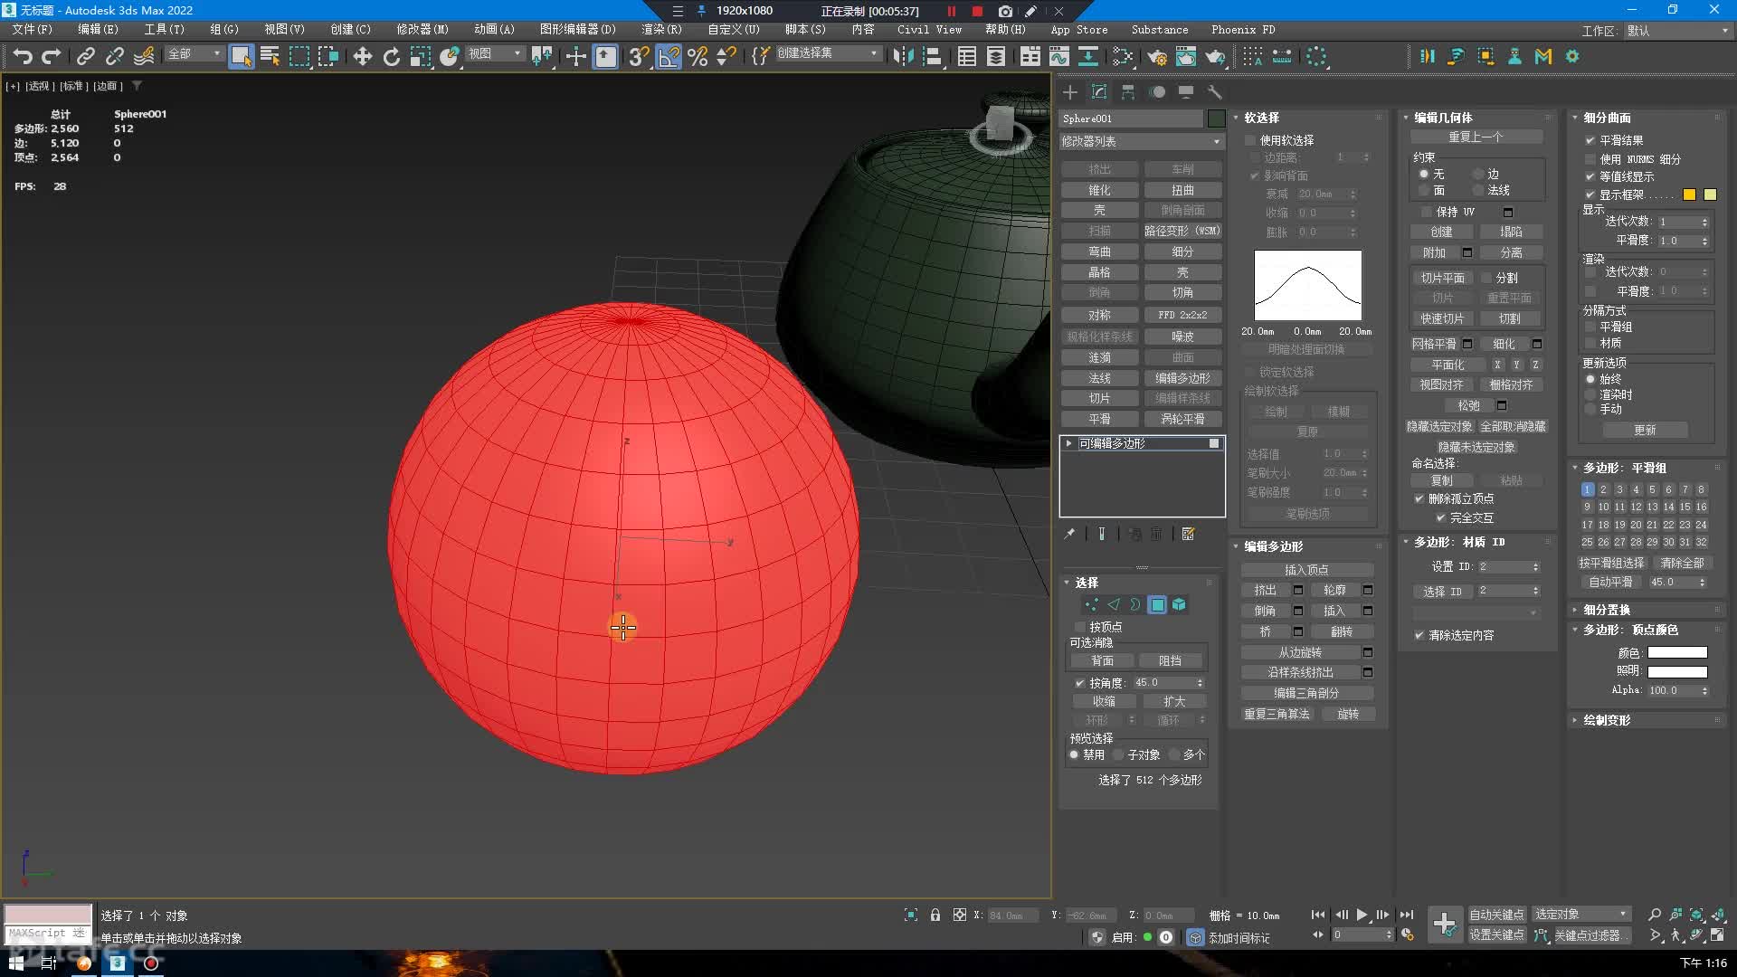Image resolution: width=1737 pixels, height=977 pixels.
Task: Click the 清除全部 smoothing groups button
Action: pyautogui.click(x=1682, y=563)
